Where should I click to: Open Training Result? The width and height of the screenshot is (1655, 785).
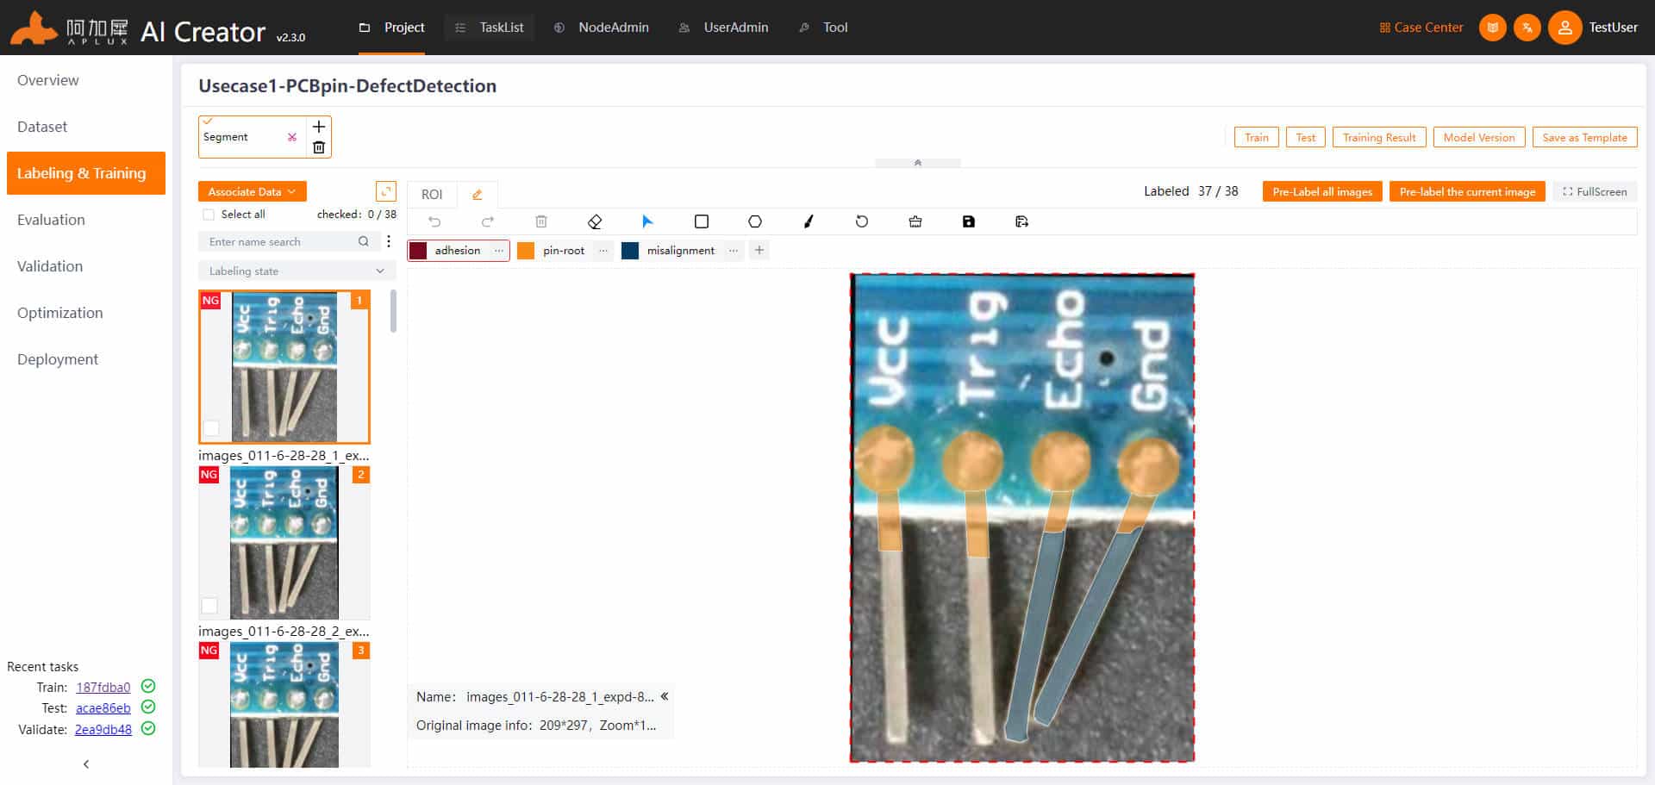(1379, 137)
